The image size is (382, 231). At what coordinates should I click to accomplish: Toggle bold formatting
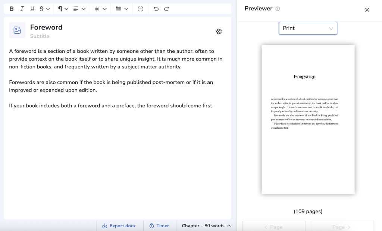(x=12, y=9)
